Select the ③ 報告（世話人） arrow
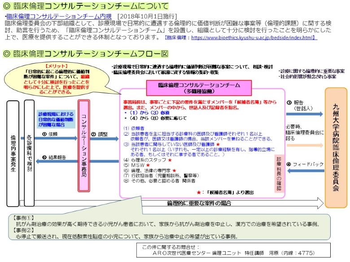The width and height of the screenshot is (350, 262). point(304,114)
